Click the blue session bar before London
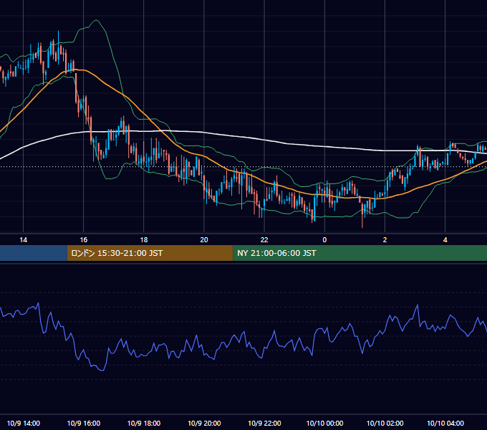This screenshot has width=487, height=430. [x=34, y=253]
